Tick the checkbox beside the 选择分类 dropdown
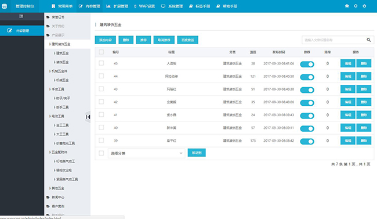 (101, 153)
